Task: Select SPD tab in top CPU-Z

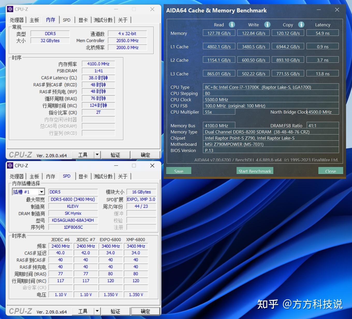Action: coord(67,20)
